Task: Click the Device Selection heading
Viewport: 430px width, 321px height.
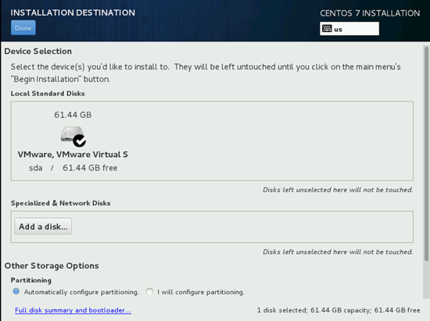Action: pos(38,52)
